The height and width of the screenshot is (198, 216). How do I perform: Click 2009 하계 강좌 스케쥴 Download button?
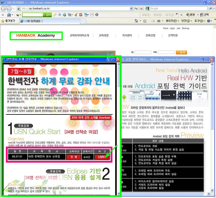[x=91, y=117]
